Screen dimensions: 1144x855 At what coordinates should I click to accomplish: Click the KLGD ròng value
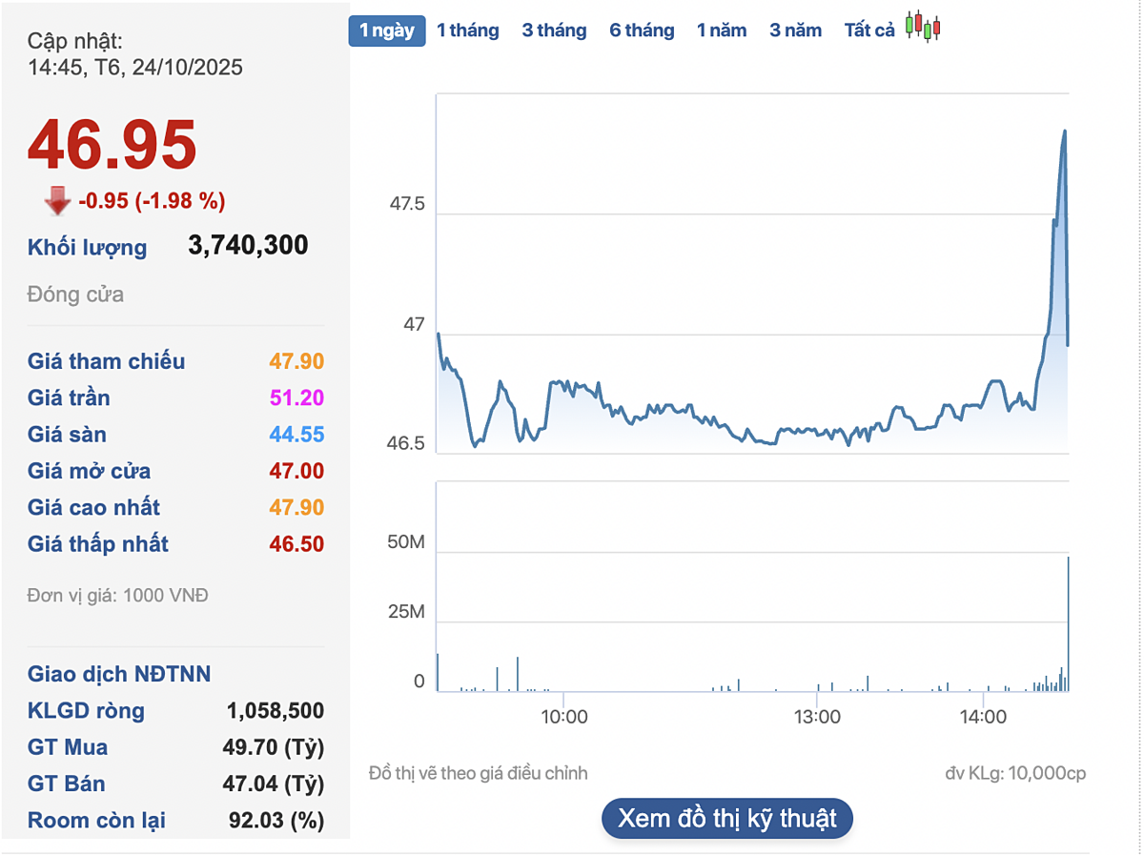click(x=274, y=711)
